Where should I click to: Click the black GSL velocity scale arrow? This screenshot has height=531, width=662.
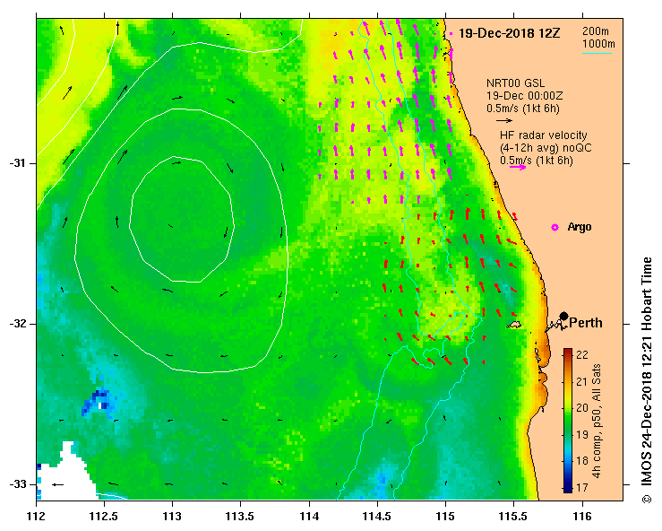504,120
